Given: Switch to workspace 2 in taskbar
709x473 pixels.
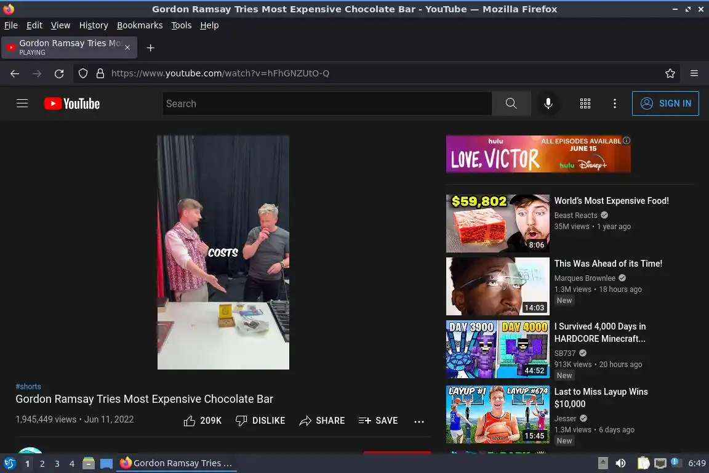Looking at the screenshot, I should pyautogui.click(x=42, y=464).
